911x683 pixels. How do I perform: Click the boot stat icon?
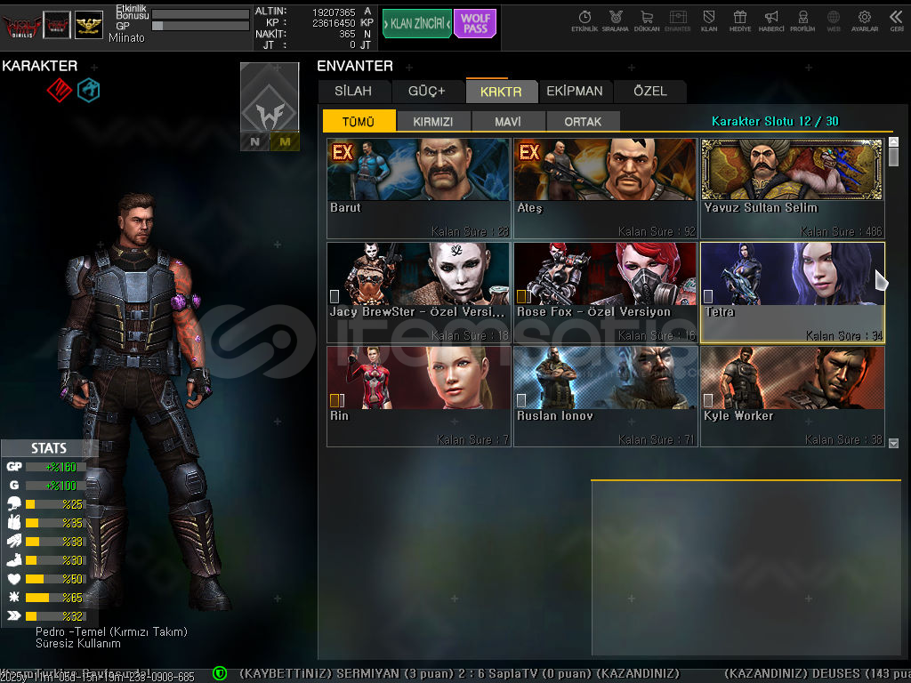(14, 560)
